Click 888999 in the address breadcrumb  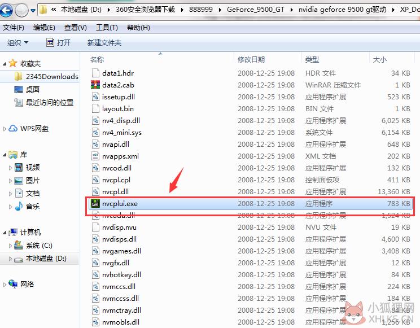tap(200, 10)
